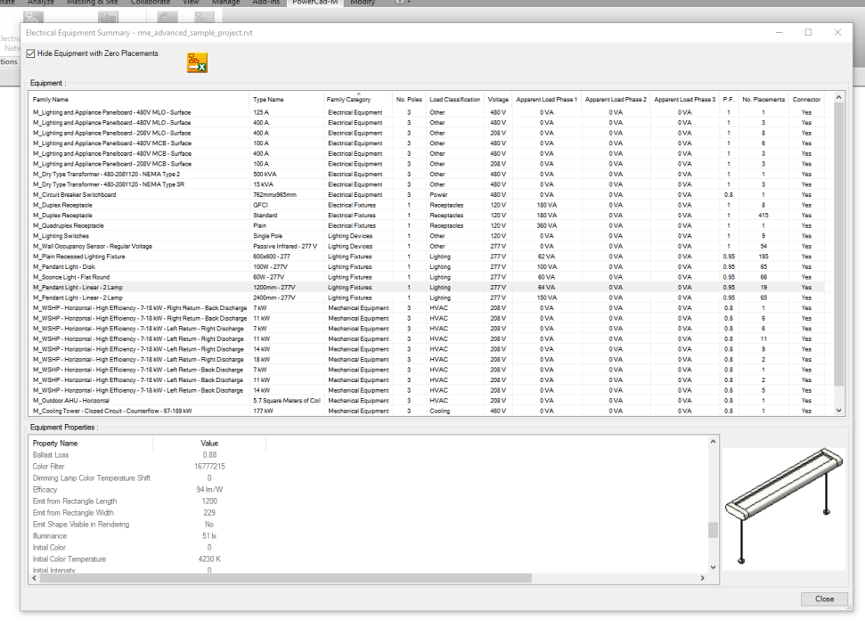Click the 2400mm - 277V type cell
The height and width of the screenshot is (644, 865).
click(274, 298)
